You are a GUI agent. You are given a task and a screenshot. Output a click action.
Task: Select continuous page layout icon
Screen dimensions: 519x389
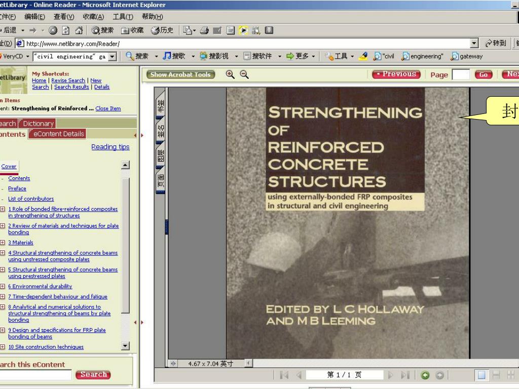pyautogui.click(x=496, y=375)
